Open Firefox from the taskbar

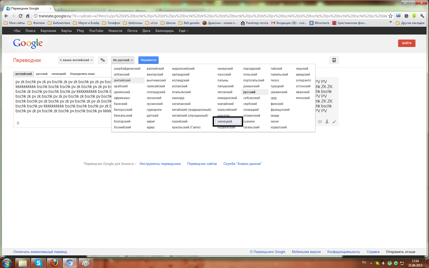pyautogui.click(x=54, y=263)
